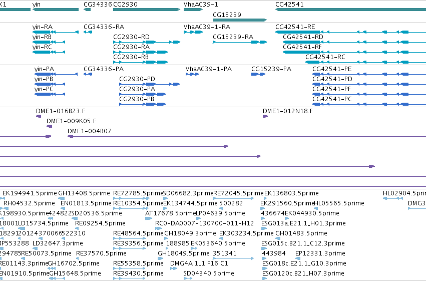Viewport: 426px width, 281px height.
Task: Click transcript yin-RA label
Action: [43, 27]
